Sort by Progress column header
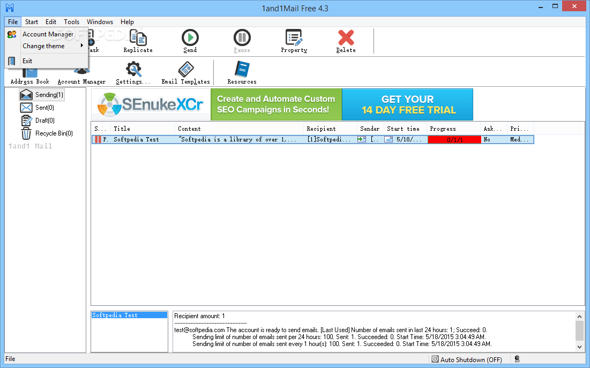Screen dimensions: 590x368 (454, 129)
